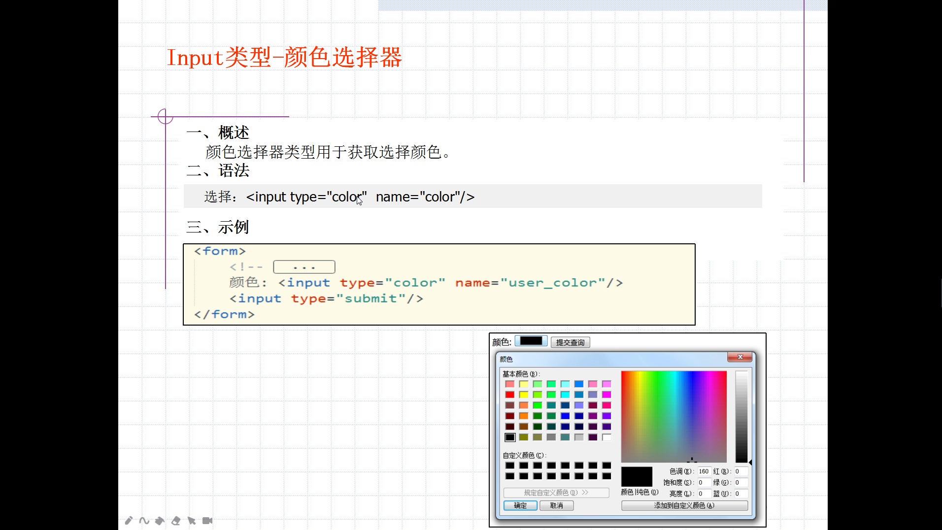Click the 颜色|纯色 black preview box

[x=637, y=477]
